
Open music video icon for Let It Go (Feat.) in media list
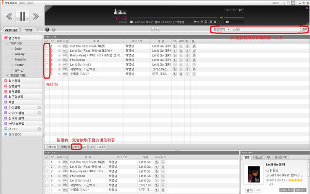pyautogui.click(x=181, y=51)
